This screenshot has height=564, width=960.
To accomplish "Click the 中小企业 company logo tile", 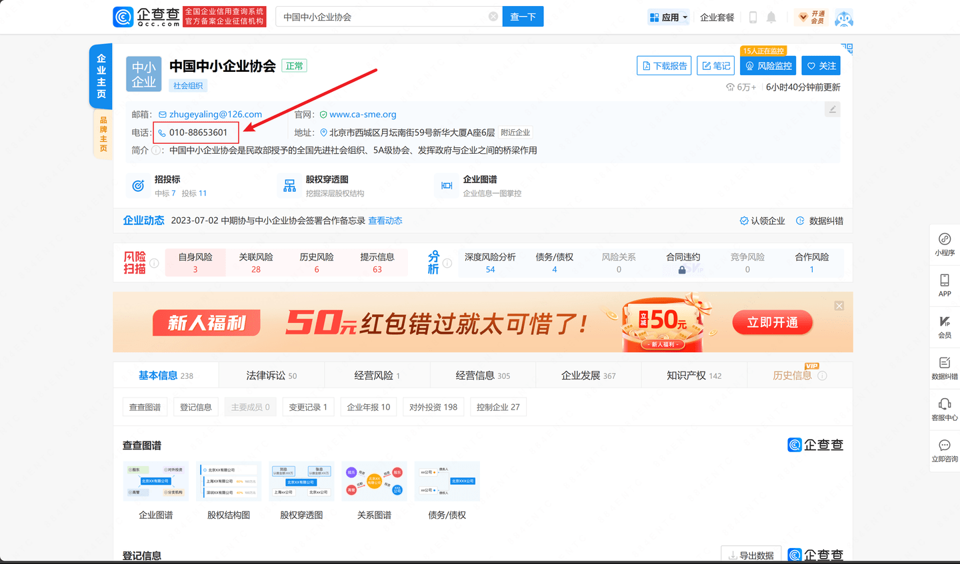I will coord(144,74).
